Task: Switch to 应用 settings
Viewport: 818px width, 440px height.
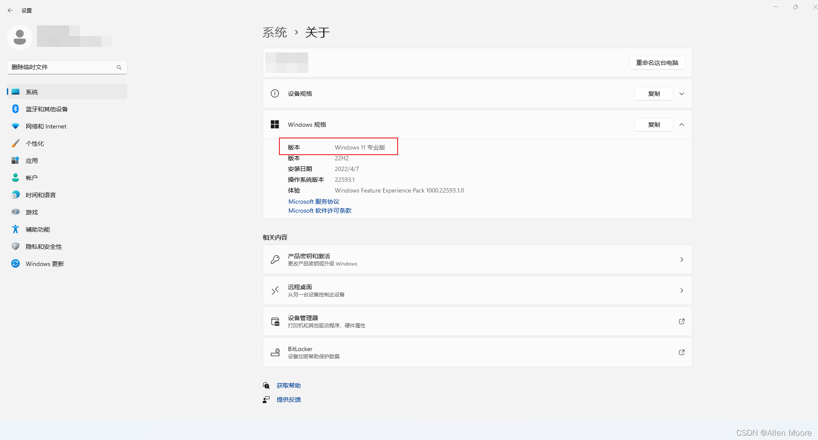Action: tap(67, 160)
